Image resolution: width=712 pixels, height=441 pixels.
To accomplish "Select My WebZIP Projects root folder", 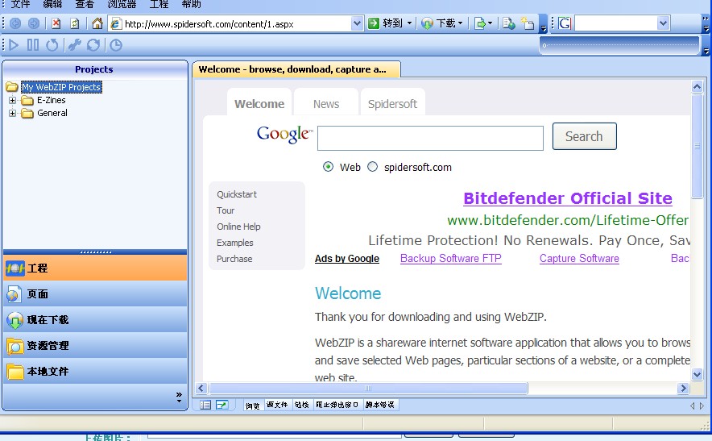I will pos(61,87).
